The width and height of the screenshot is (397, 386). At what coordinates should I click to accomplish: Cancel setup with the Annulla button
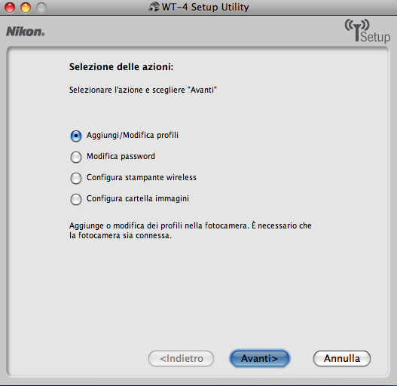point(342,358)
